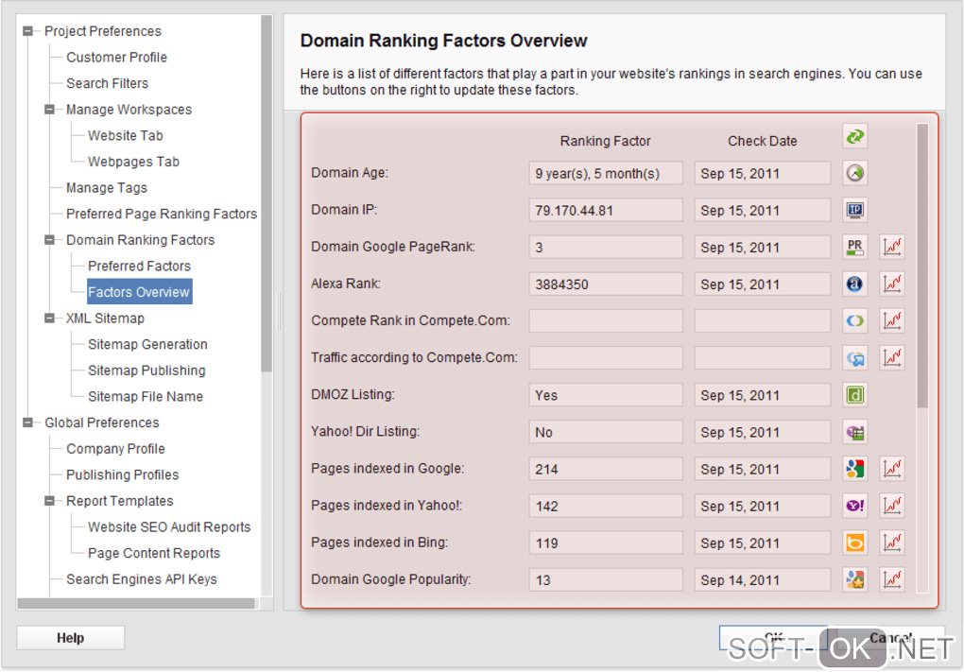Update Domain Google Popularity icon
This screenshot has height=672, width=964.
tap(854, 579)
